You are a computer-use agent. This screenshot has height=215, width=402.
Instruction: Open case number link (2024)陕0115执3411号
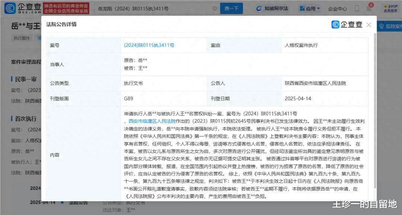click(x=149, y=45)
